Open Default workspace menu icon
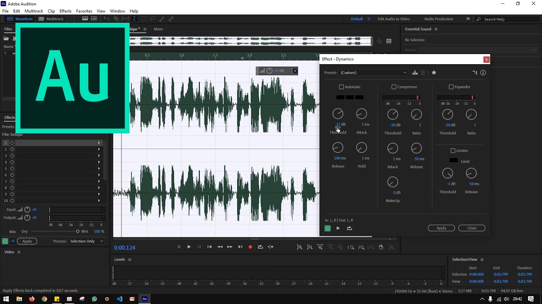542x304 pixels. tap(369, 19)
